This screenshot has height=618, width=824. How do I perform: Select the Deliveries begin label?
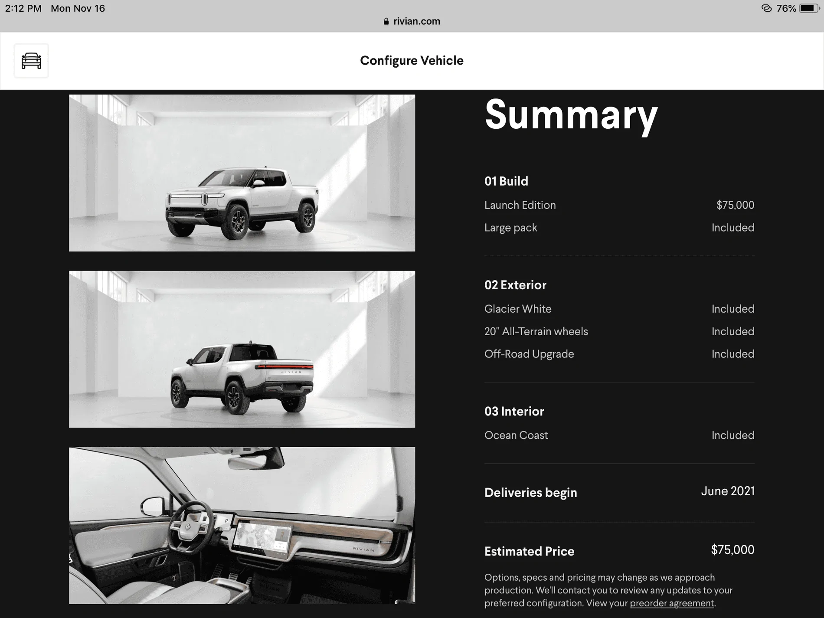point(530,493)
